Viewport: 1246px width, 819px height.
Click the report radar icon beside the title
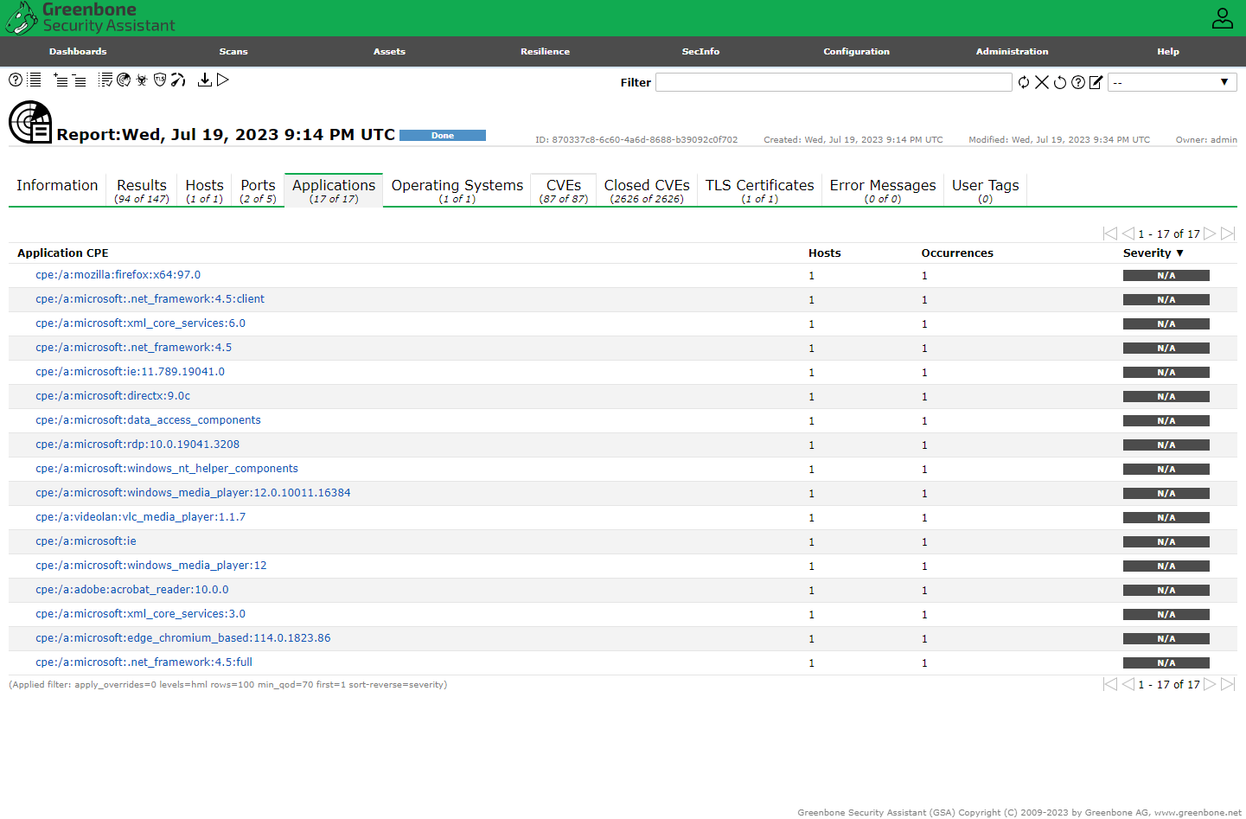(x=30, y=122)
